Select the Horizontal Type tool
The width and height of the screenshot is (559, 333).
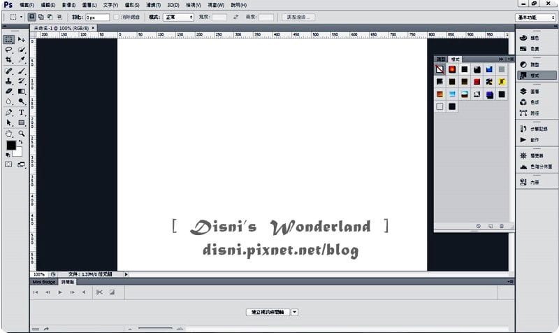(22, 113)
